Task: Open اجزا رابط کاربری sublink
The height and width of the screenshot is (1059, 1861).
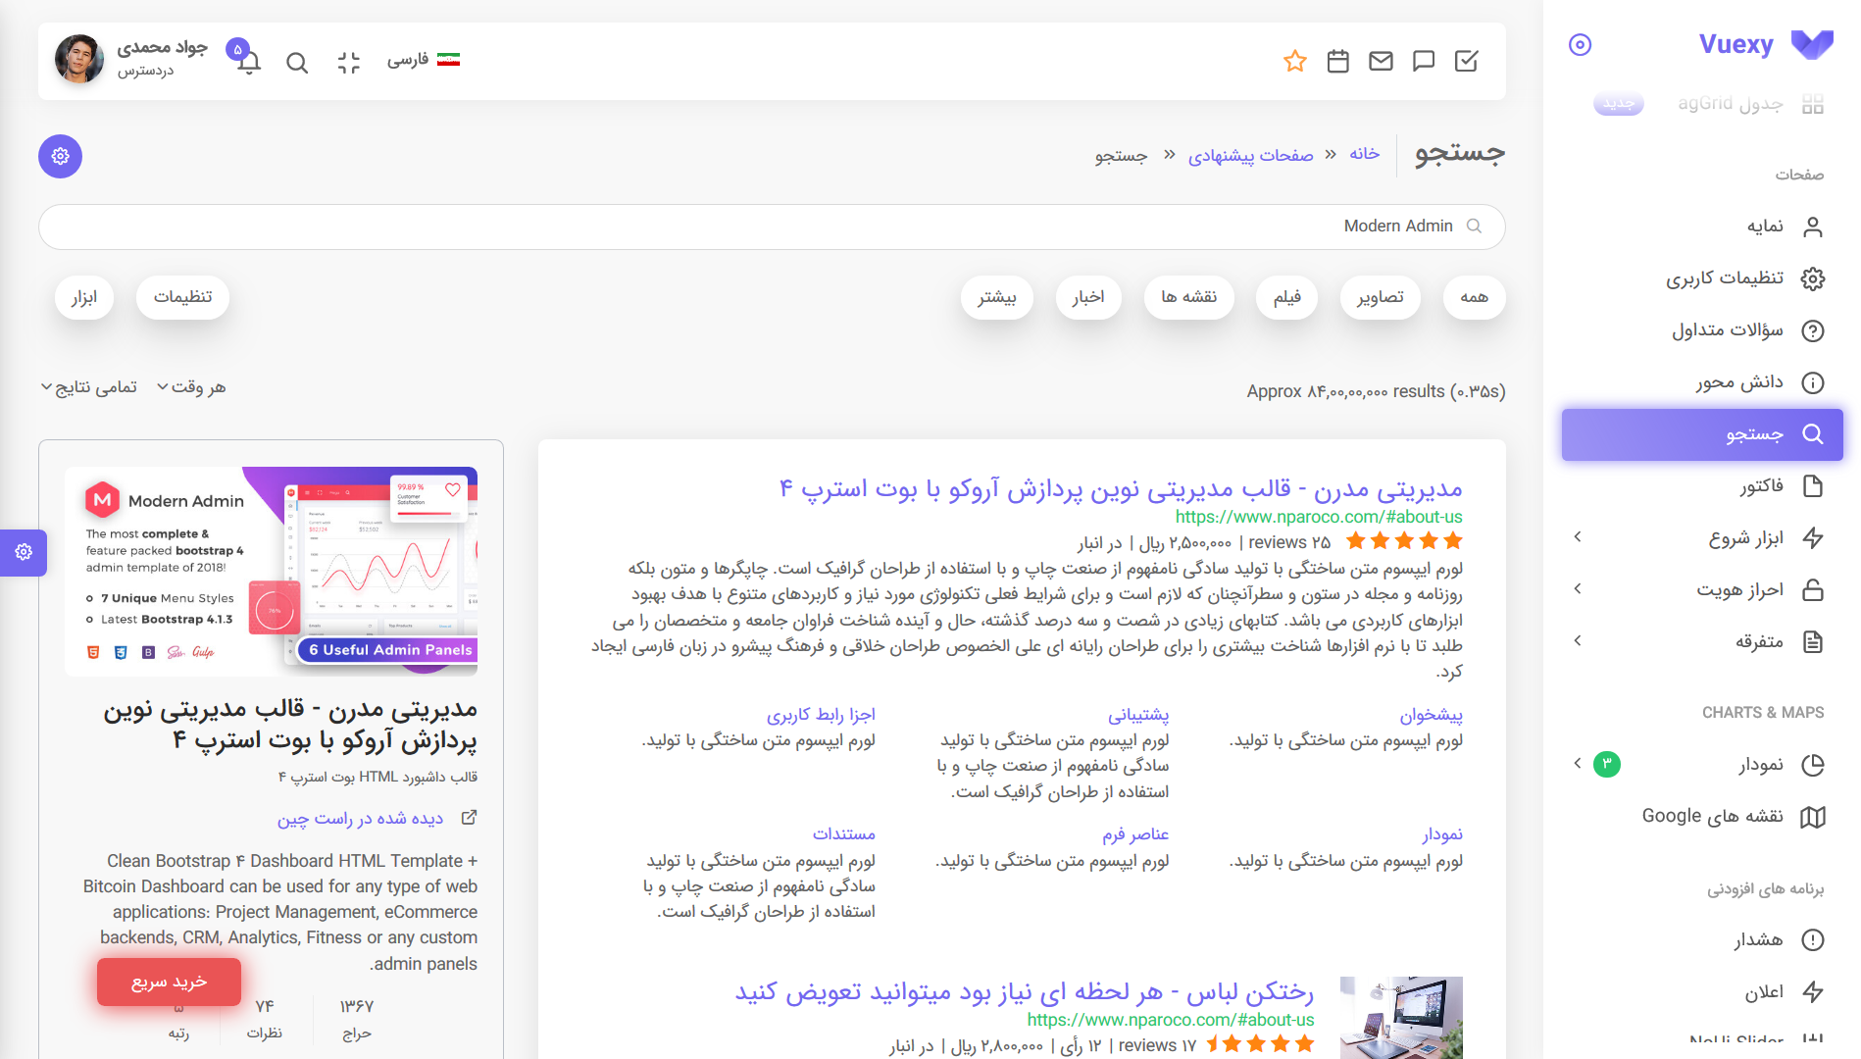Action: [x=821, y=715]
